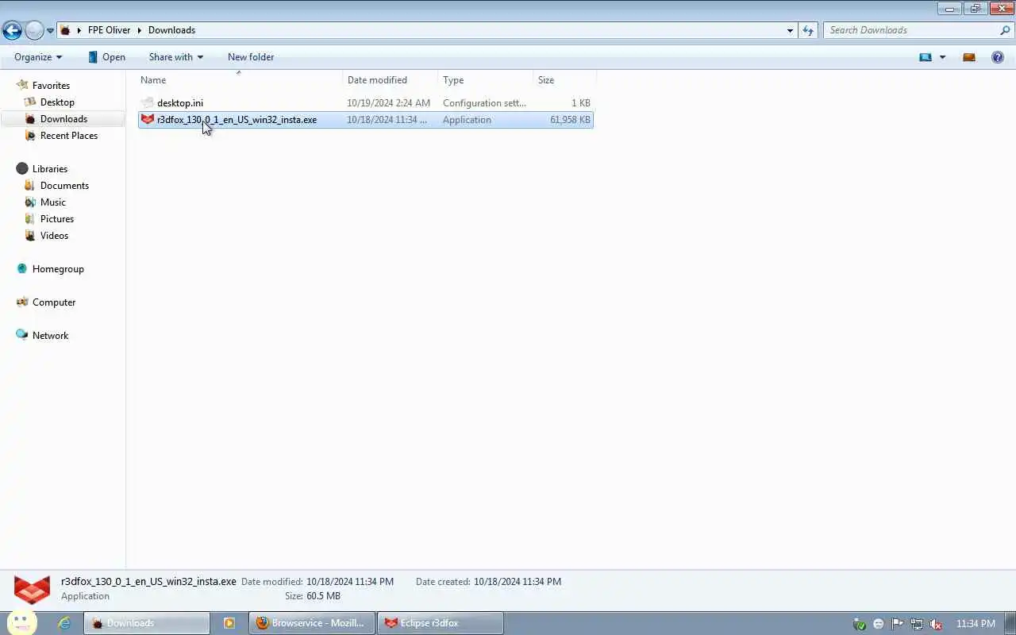Switch to Browservice - Mozilla taskbar window
The height and width of the screenshot is (635, 1016).
[x=312, y=623]
